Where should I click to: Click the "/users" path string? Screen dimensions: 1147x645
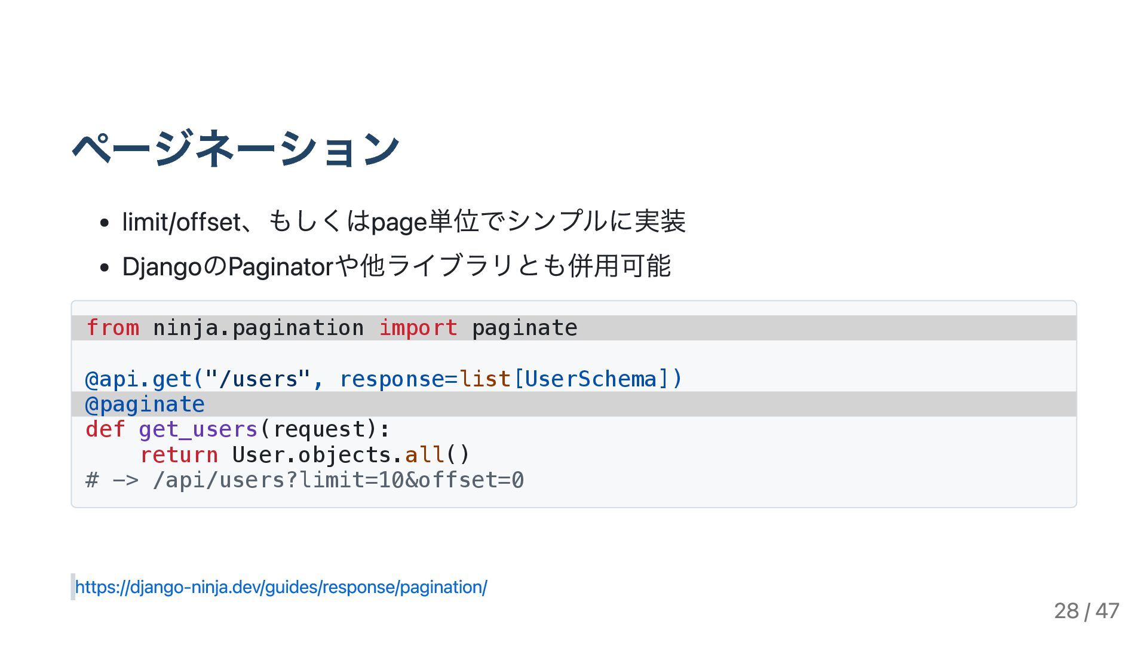[x=258, y=379]
